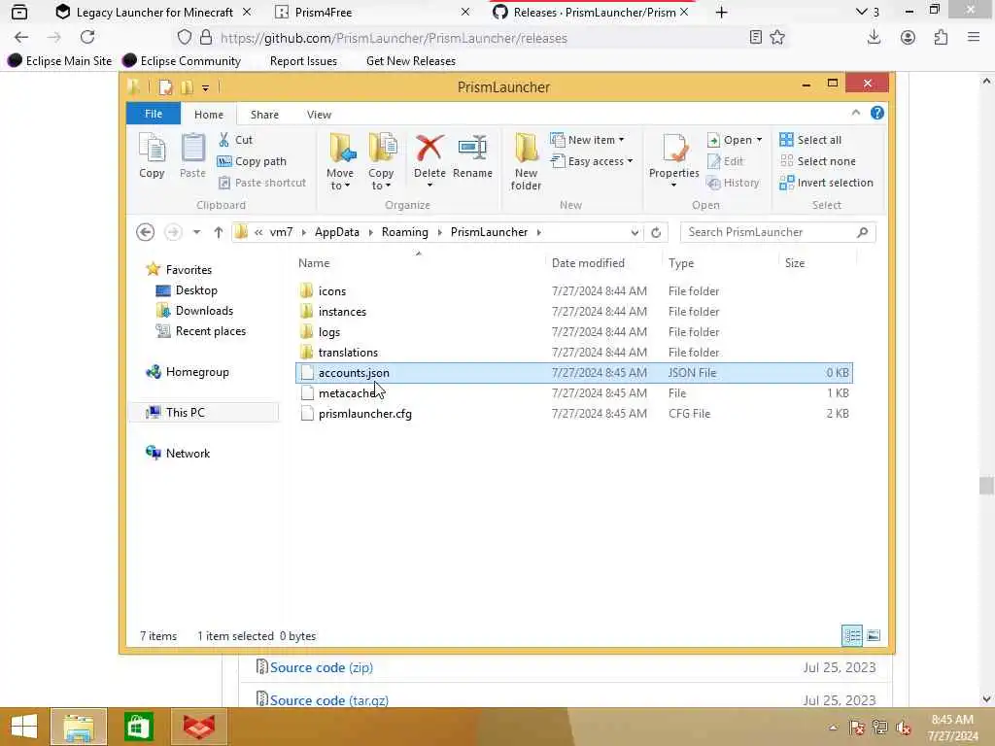Switch to the View ribbon tab
The width and height of the screenshot is (995, 746).
[319, 115]
